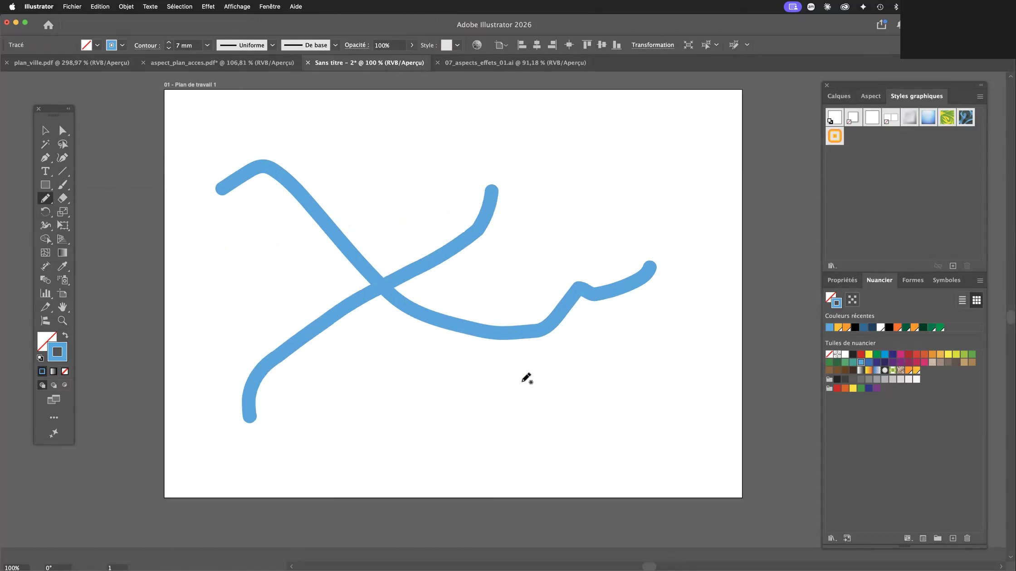1016x571 pixels.
Task: Select the Curvature tool
Action: (63, 158)
